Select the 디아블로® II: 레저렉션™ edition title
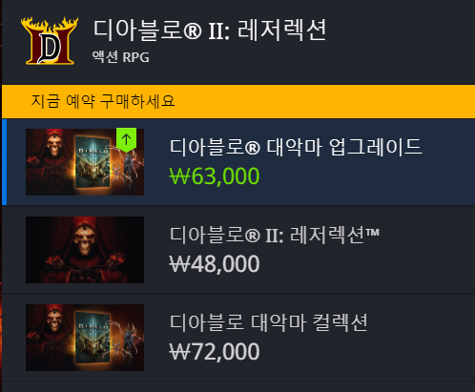Viewport: 475px width, 392px height. [x=275, y=235]
